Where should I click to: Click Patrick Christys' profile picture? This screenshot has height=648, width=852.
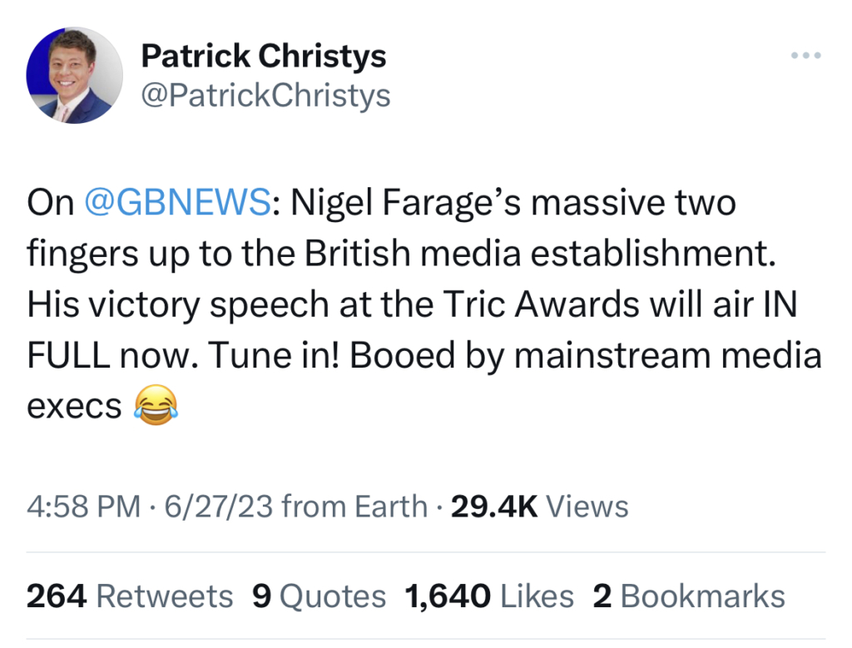click(x=75, y=76)
